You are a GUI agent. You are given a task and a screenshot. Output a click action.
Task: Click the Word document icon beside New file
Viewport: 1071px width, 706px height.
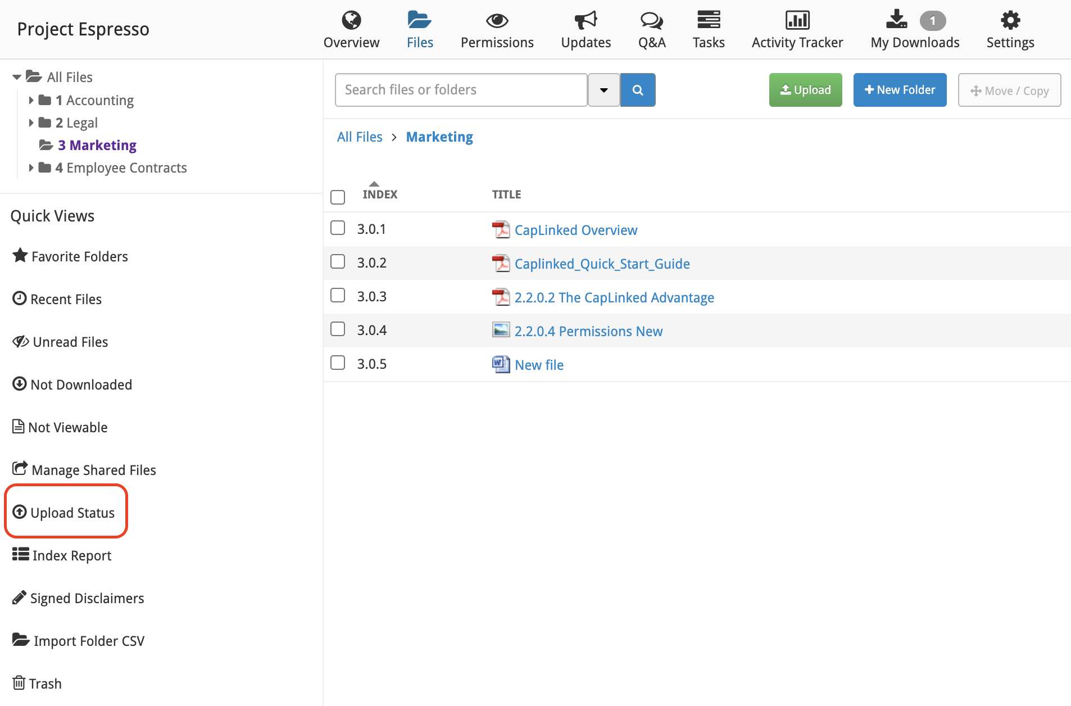click(501, 364)
